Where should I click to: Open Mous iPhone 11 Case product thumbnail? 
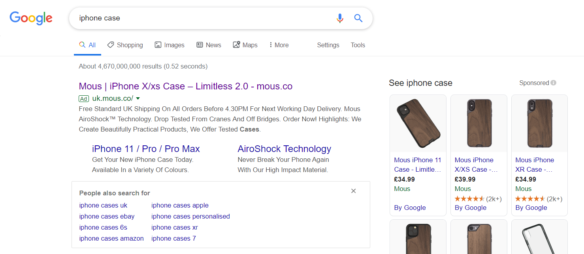[x=418, y=123]
